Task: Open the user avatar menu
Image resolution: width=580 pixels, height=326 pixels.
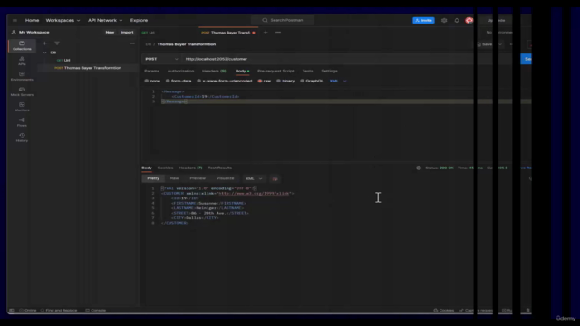Action: pyautogui.click(x=469, y=20)
